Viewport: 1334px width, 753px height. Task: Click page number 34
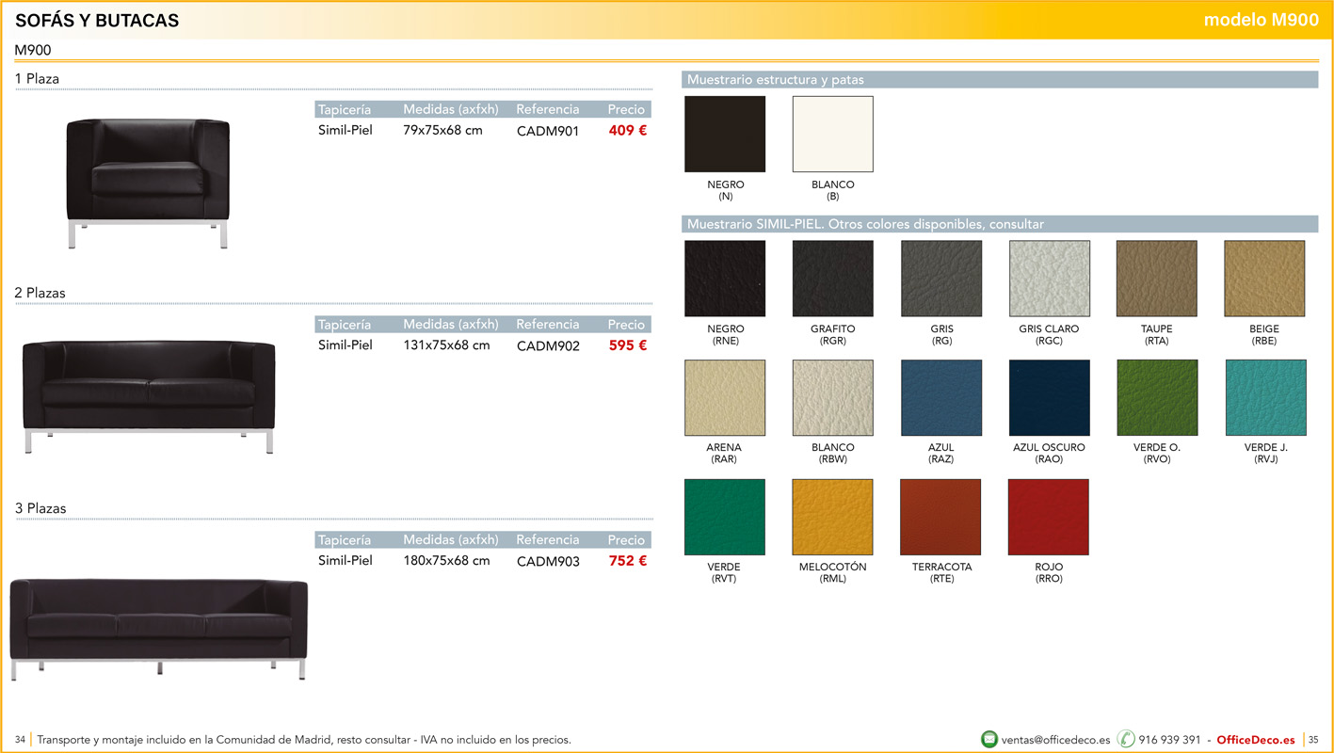click(x=20, y=740)
